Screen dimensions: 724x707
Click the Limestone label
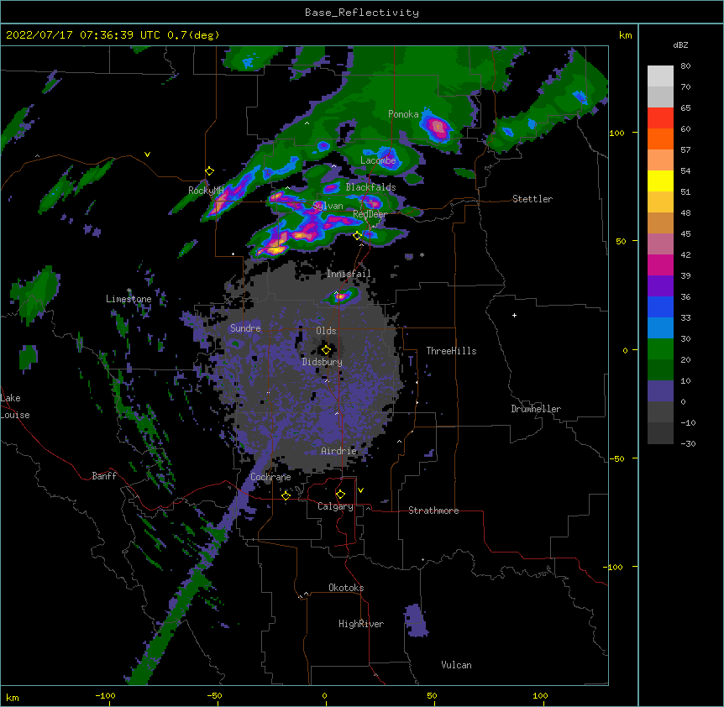[x=129, y=299]
